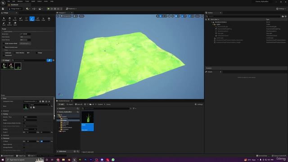Open the Platforms dropdown

coord(71,9)
